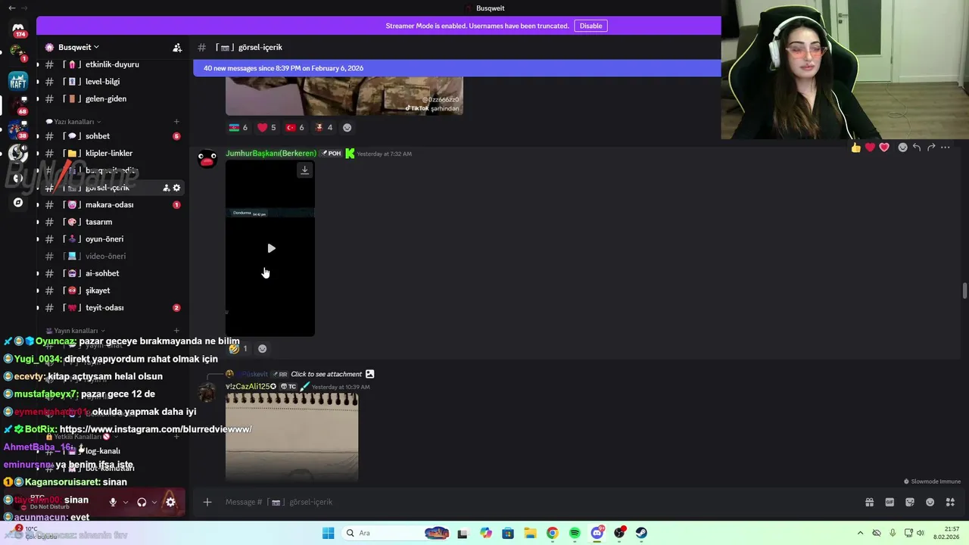The width and height of the screenshot is (969, 545).
Task: Click invite members icon beside Busqweit header
Action: 177,47
